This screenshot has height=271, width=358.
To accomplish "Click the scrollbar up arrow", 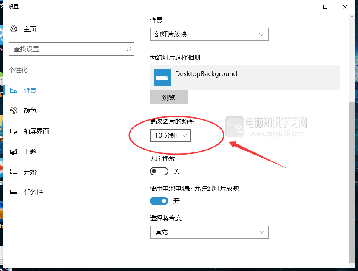I will point(352,16).
